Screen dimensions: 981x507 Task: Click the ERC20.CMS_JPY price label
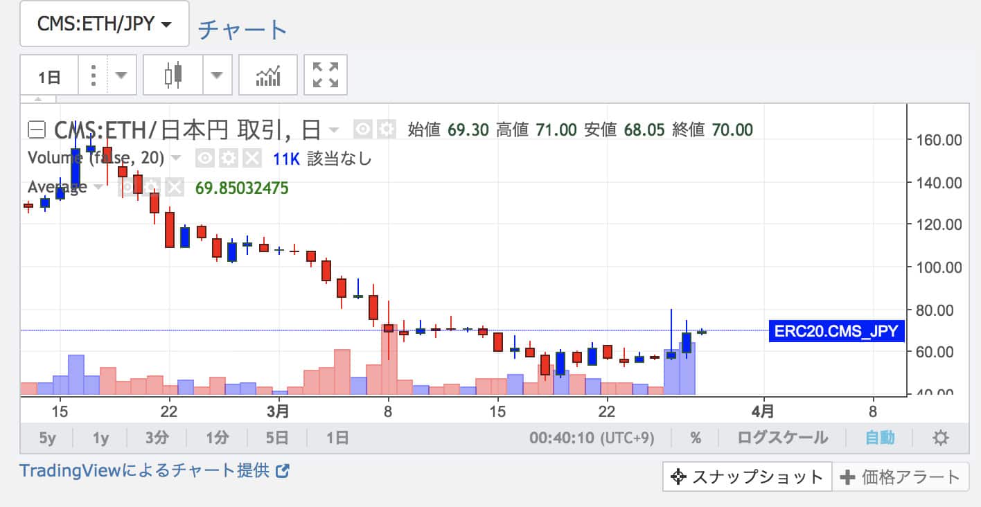click(836, 331)
